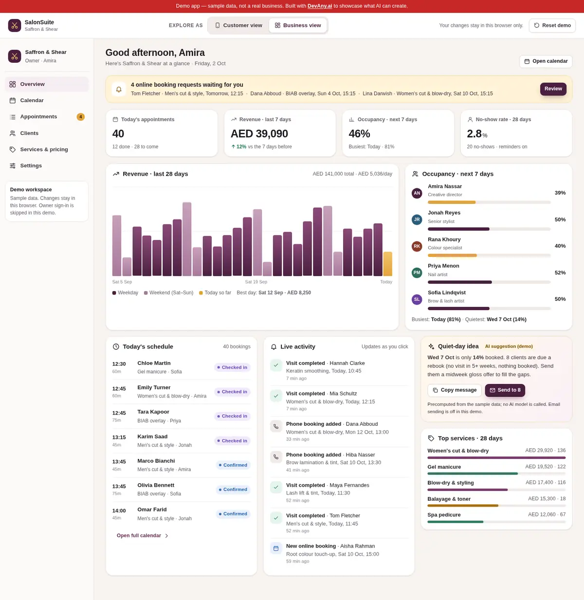
Task: Click the AN avatar for Amira Nassar
Action: [417, 193]
